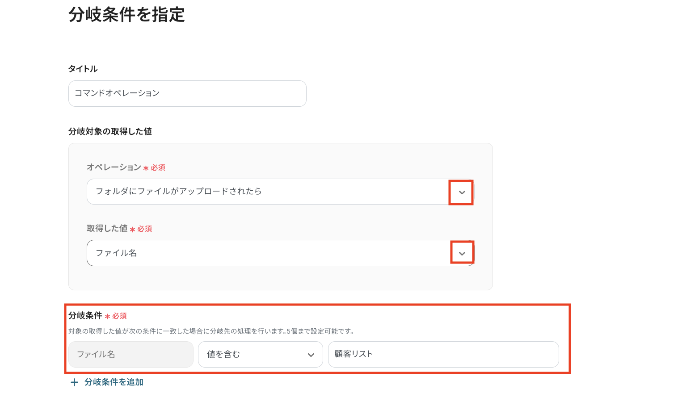Screen dimensions: 682x410
Task: Click the オペレーション label text
Action: 114,167
